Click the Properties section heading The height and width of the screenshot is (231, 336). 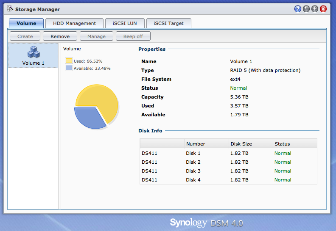point(152,49)
